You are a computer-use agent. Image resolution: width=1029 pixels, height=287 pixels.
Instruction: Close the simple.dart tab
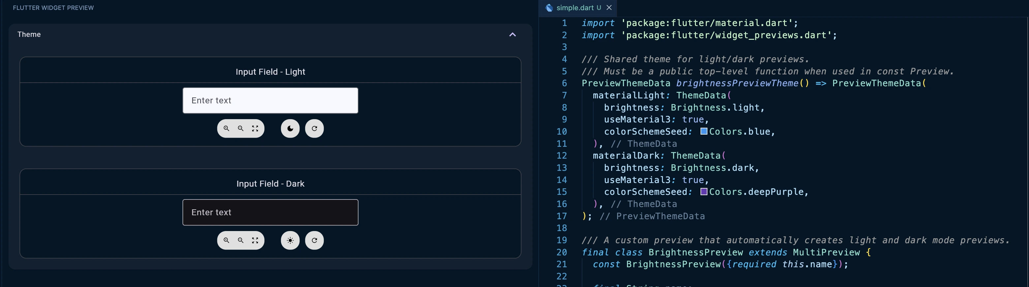click(x=609, y=8)
